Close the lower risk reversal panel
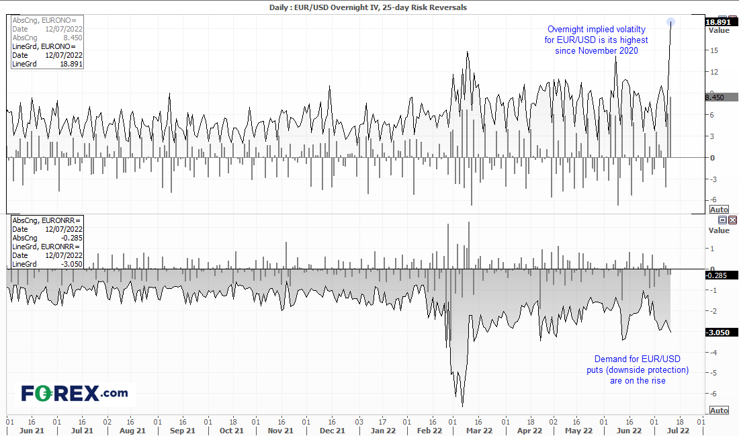 click(732, 220)
